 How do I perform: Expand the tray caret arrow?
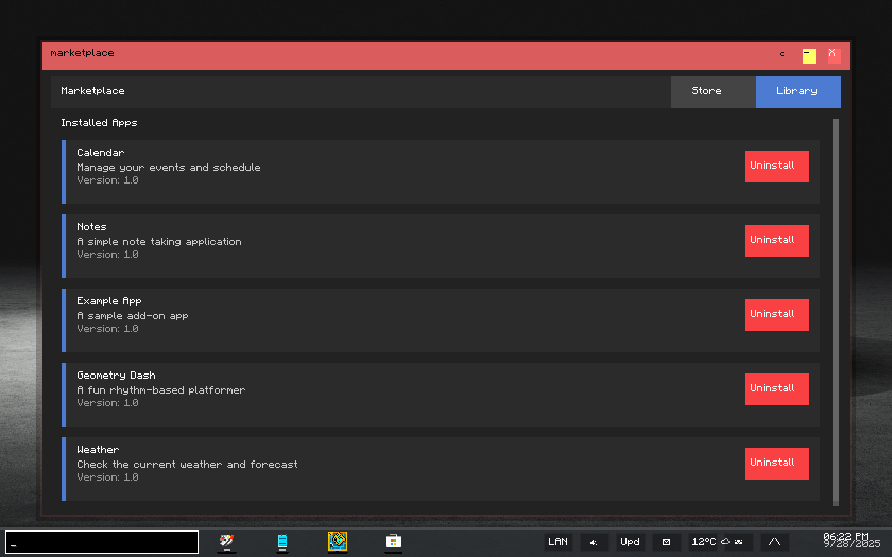tap(775, 542)
